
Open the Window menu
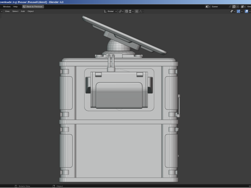[7, 7]
